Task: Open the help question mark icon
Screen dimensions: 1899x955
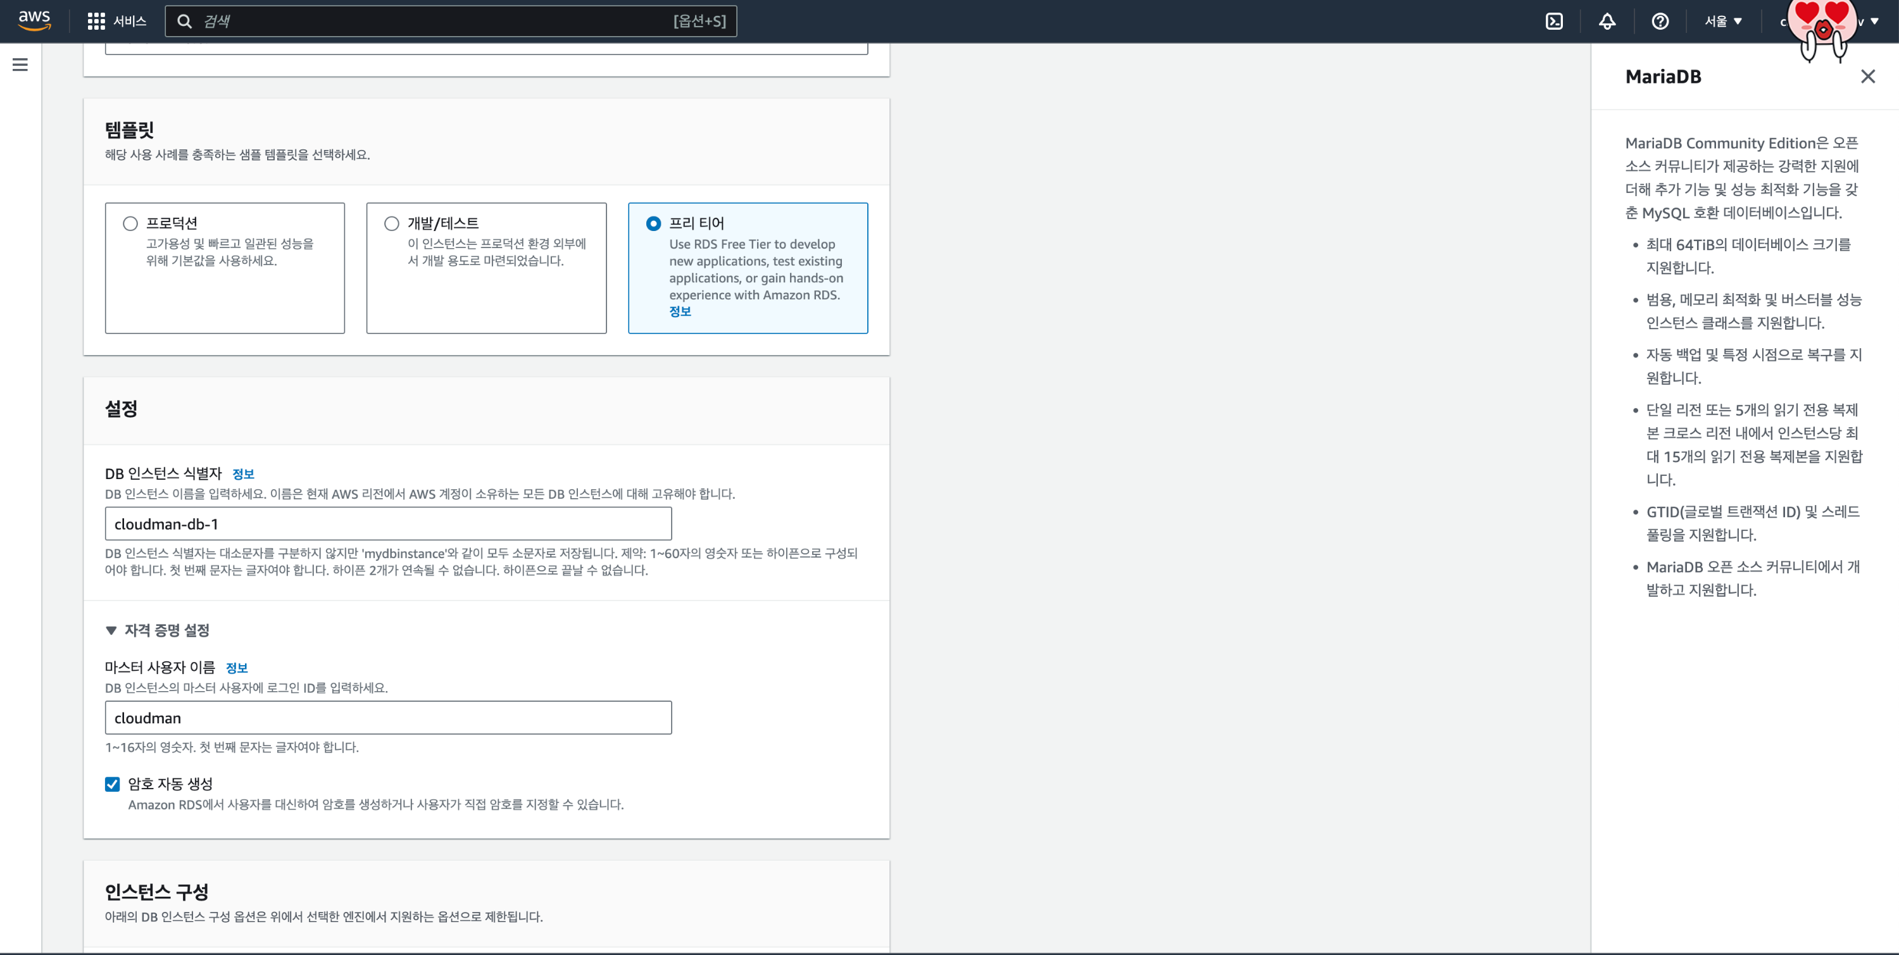Action: pyautogui.click(x=1660, y=22)
